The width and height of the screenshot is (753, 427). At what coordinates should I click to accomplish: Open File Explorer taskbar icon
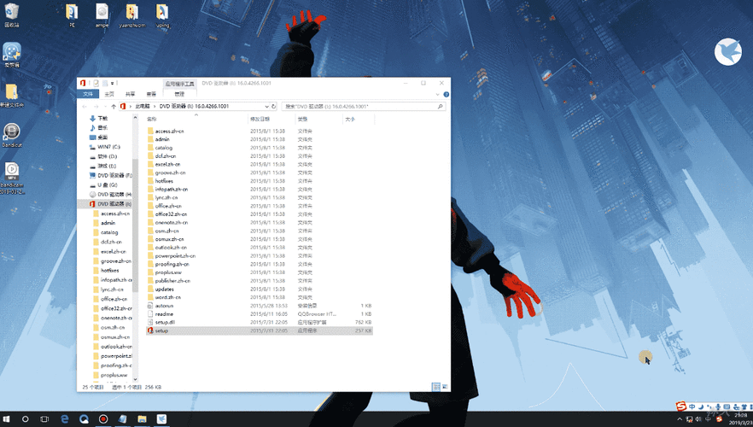pyautogui.click(x=142, y=418)
